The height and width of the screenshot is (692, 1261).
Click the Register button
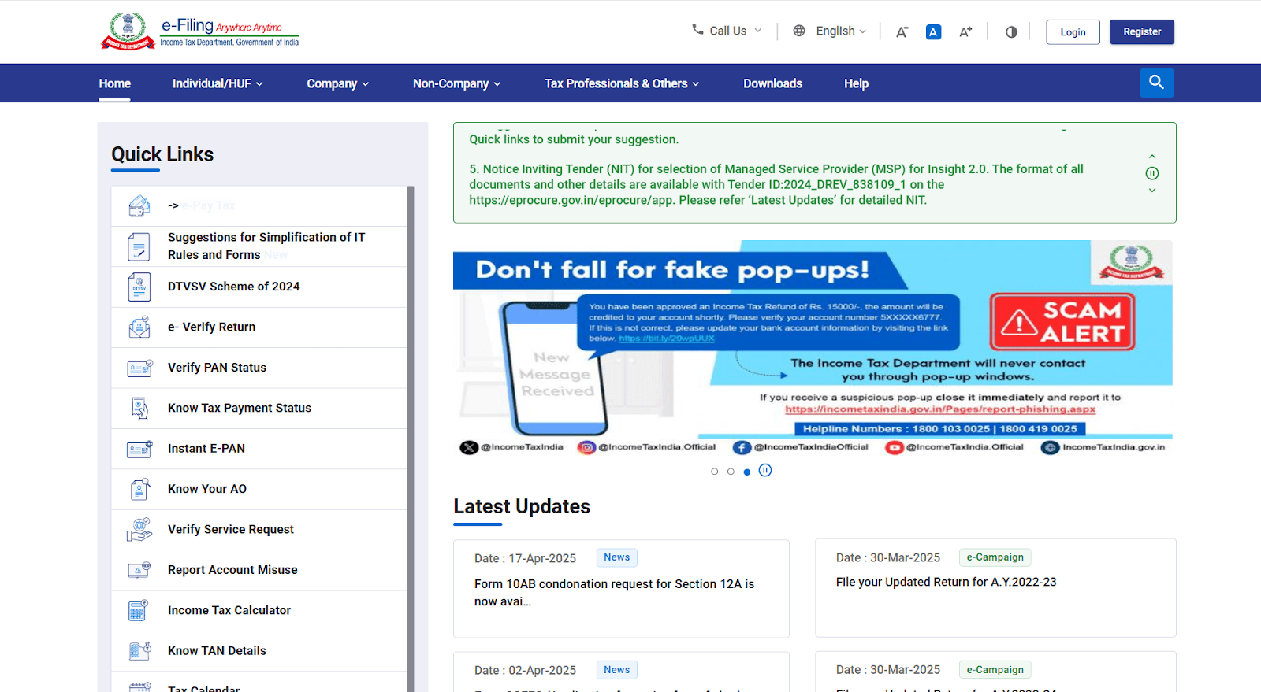click(1142, 32)
